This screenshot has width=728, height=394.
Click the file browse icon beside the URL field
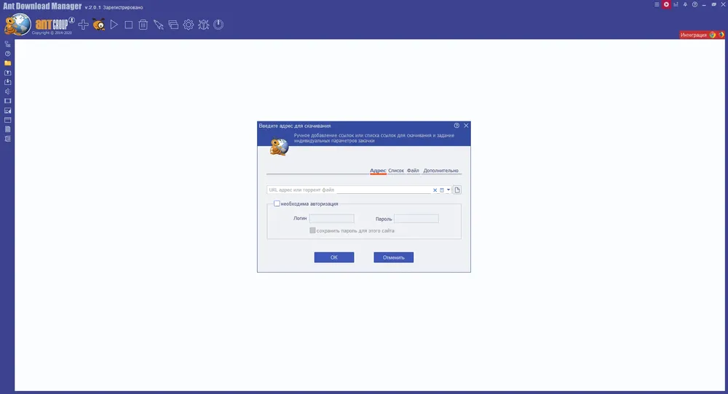point(457,190)
